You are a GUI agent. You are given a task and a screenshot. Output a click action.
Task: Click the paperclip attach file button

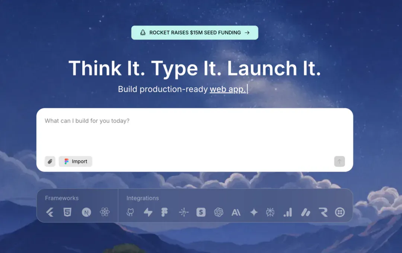coord(50,161)
